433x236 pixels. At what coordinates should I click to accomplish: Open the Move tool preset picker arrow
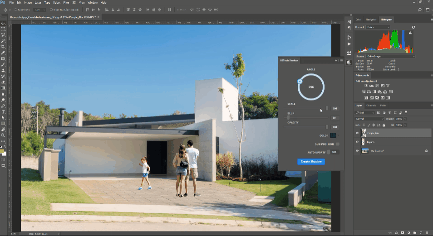coord(10,10)
